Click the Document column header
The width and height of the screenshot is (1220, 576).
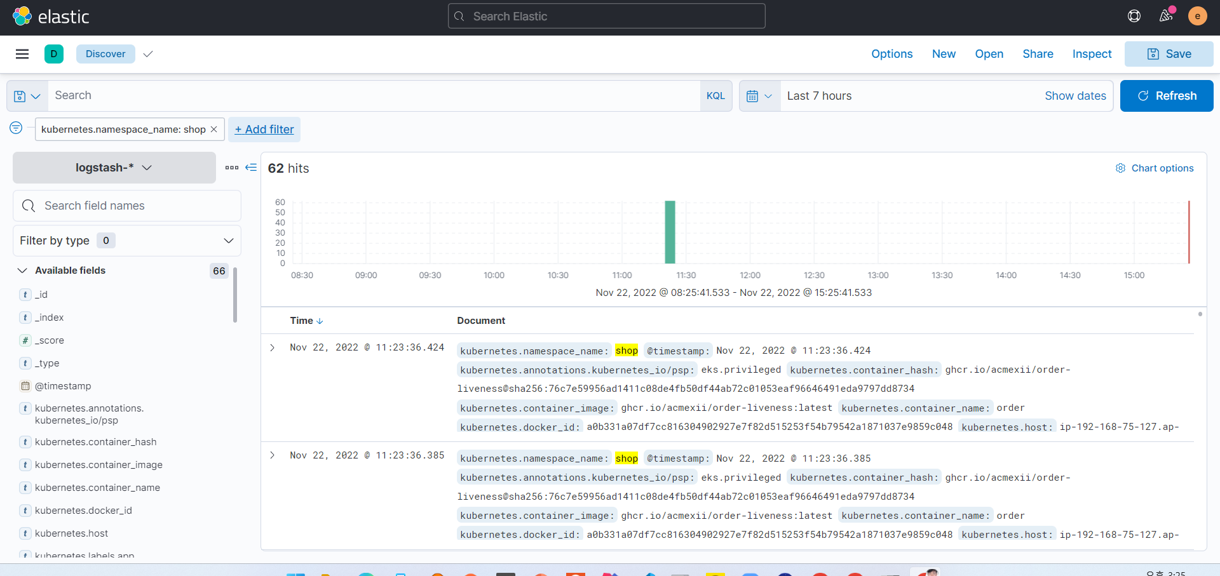coord(481,321)
